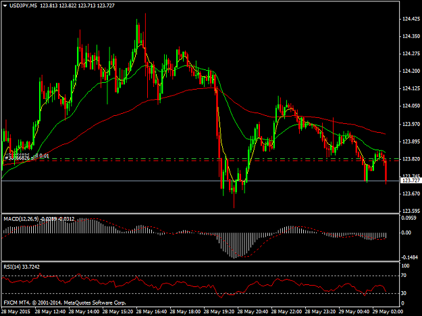422x316 pixels.
Task: Click the 28 May 19:20 time label
Action: point(219,312)
